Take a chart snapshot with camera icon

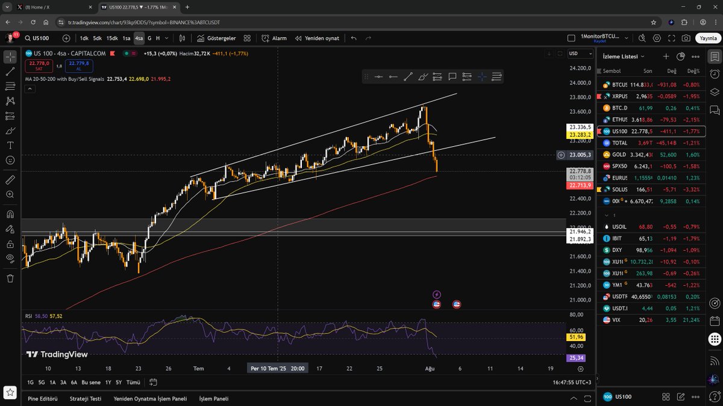(x=686, y=38)
